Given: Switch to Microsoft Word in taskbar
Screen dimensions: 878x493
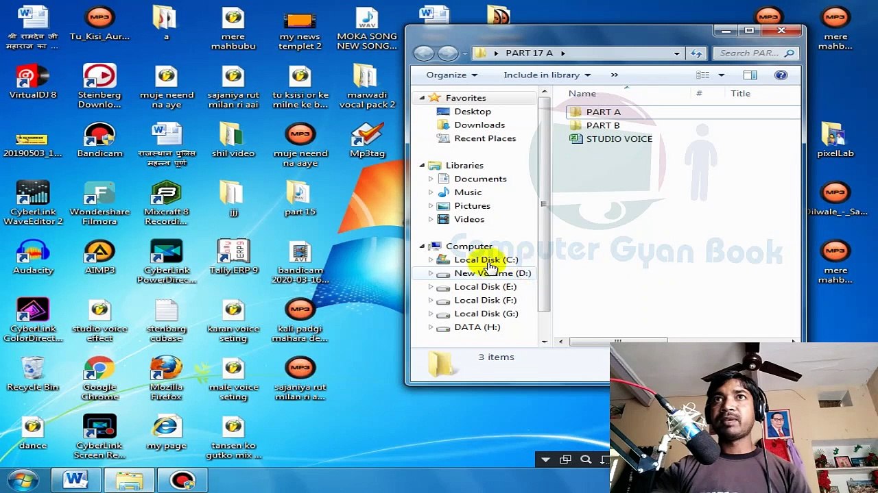Looking at the screenshot, I should [x=75, y=480].
